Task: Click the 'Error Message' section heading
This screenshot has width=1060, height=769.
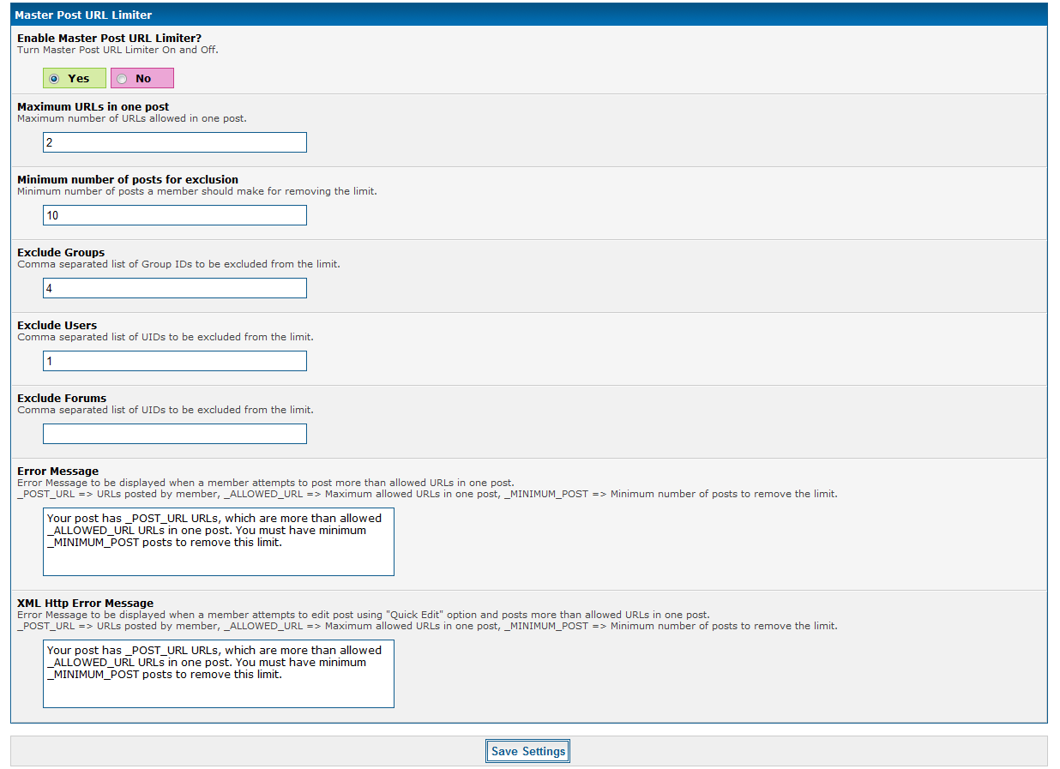Action: [57, 472]
